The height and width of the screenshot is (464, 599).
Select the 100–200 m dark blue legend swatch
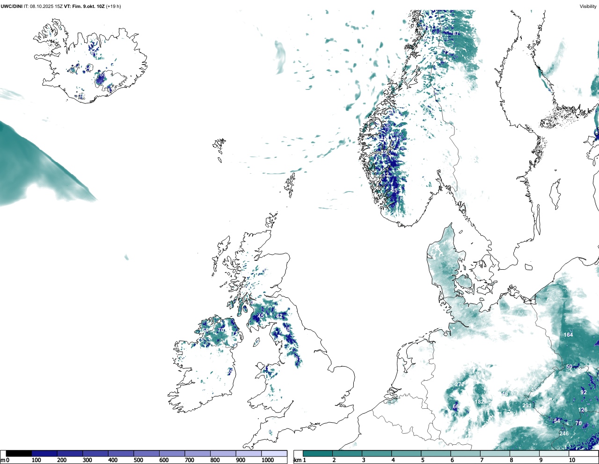(44, 453)
